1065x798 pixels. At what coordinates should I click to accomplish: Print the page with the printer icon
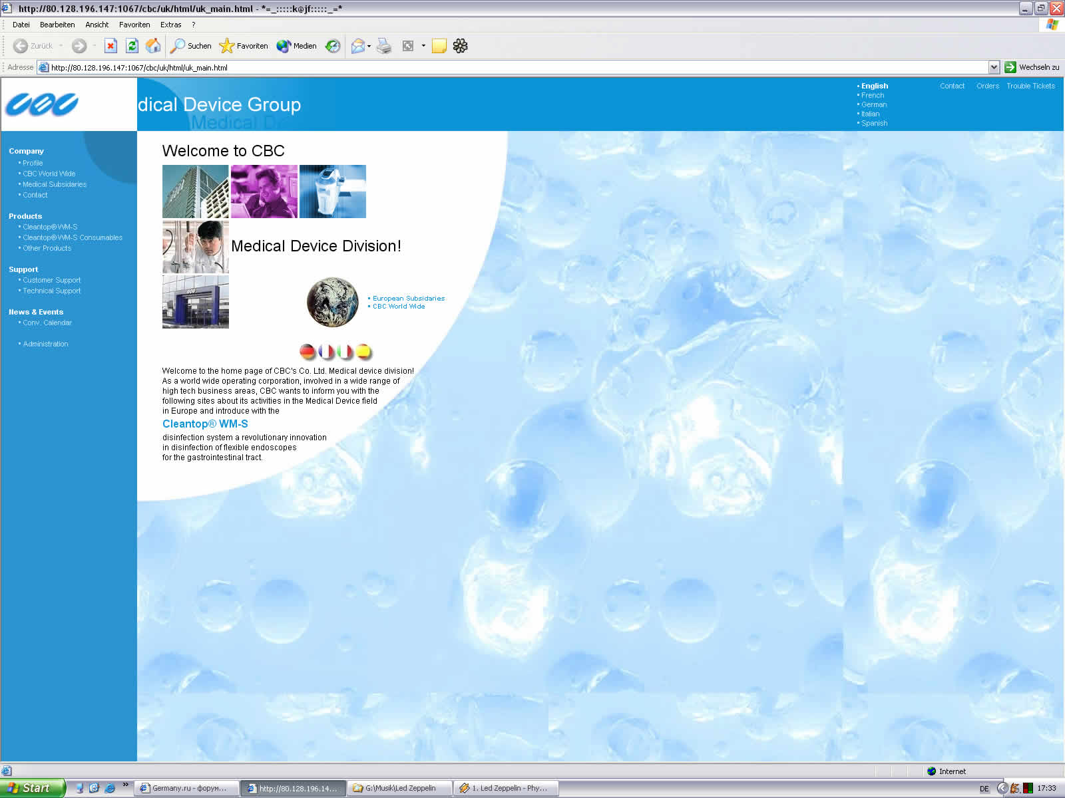coord(384,46)
